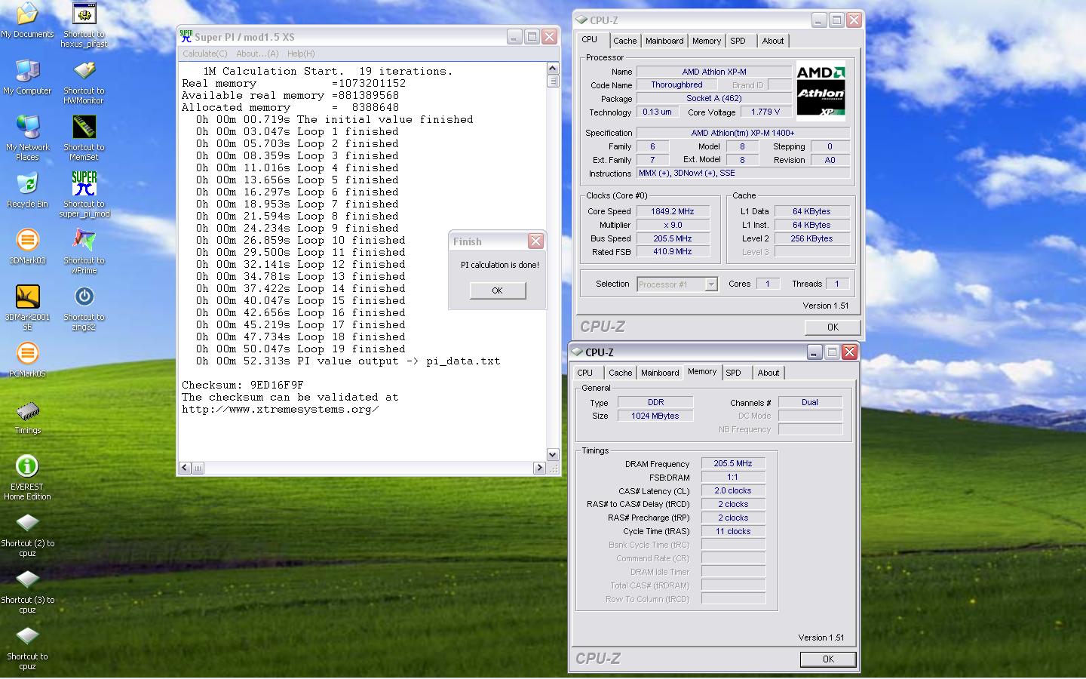The height and width of the screenshot is (679, 1086).
Task: Open the PCMark05 desktop icon
Action: pos(27,354)
